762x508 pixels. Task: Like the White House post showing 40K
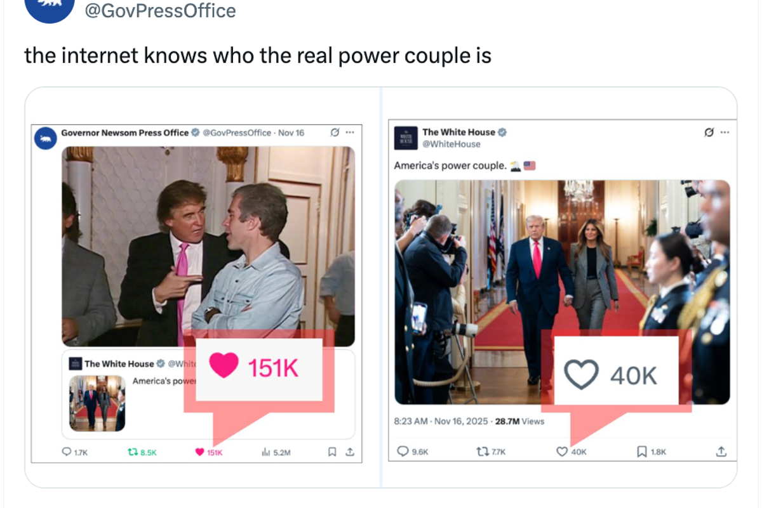click(x=561, y=452)
